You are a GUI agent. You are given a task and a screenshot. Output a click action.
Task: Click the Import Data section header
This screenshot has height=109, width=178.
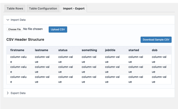[18, 20]
